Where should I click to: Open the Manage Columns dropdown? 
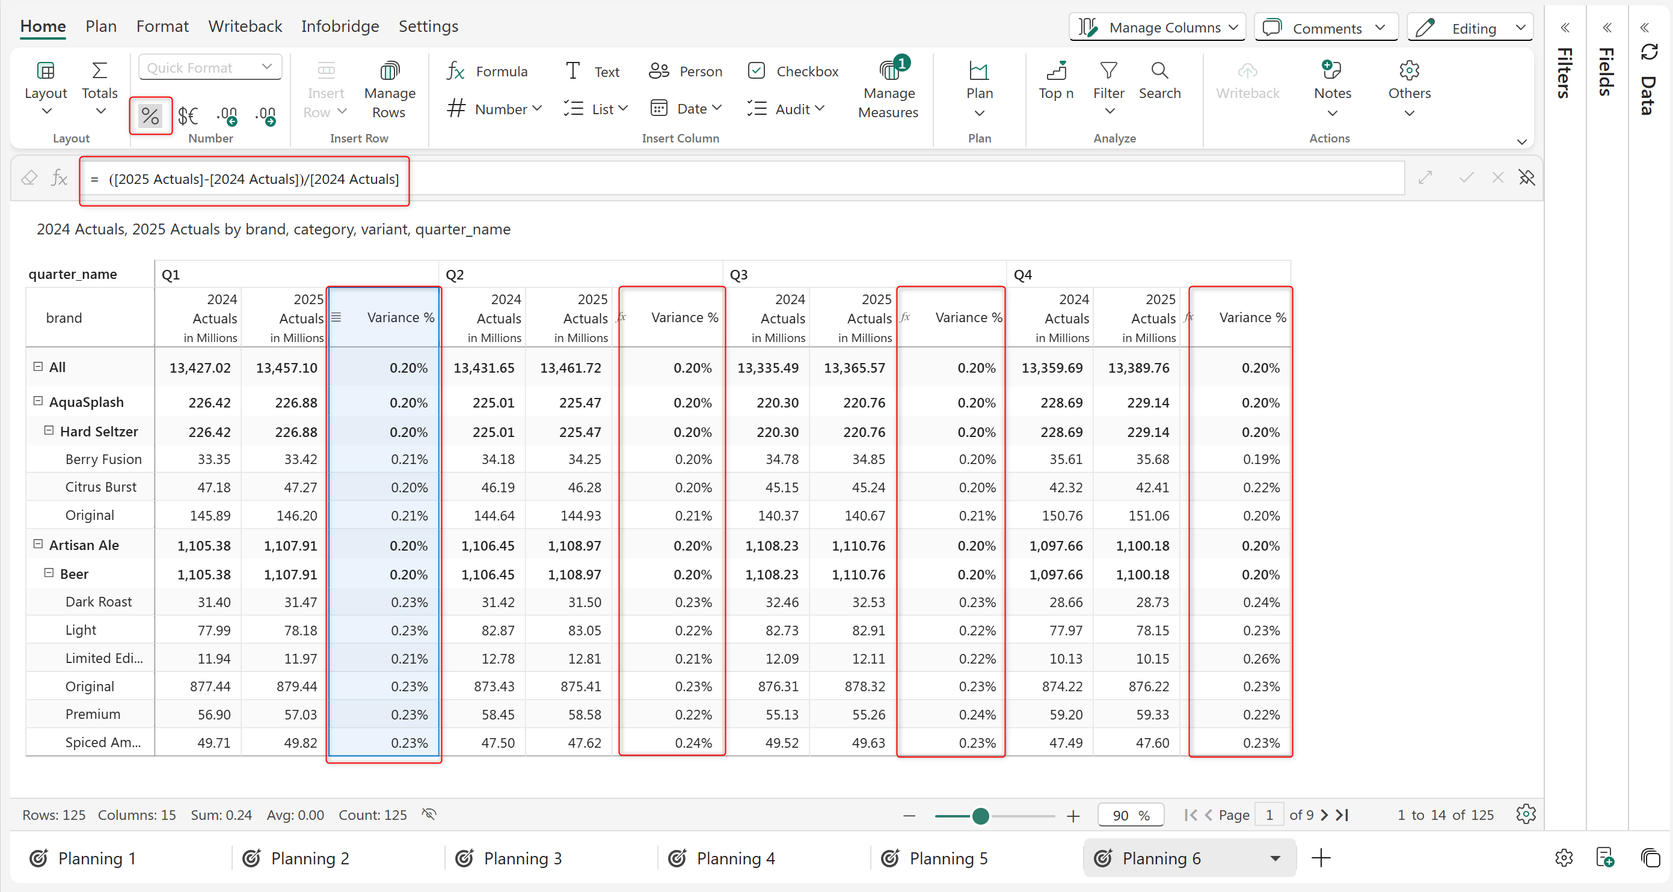click(1158, 27)
